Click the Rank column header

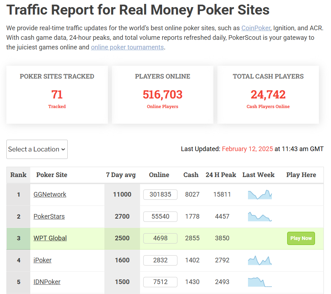click(19, 175)
